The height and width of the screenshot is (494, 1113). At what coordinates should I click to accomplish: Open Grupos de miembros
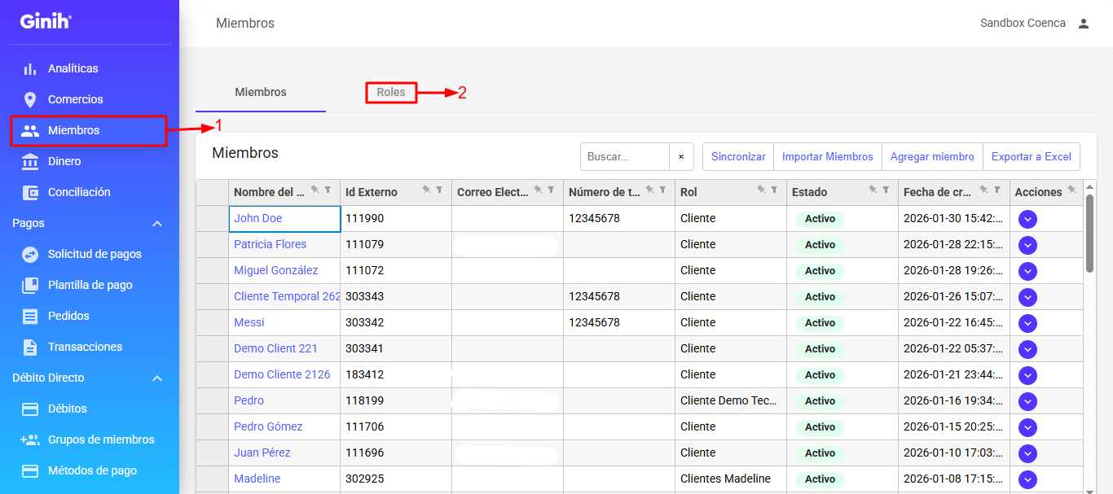[86, 439]
